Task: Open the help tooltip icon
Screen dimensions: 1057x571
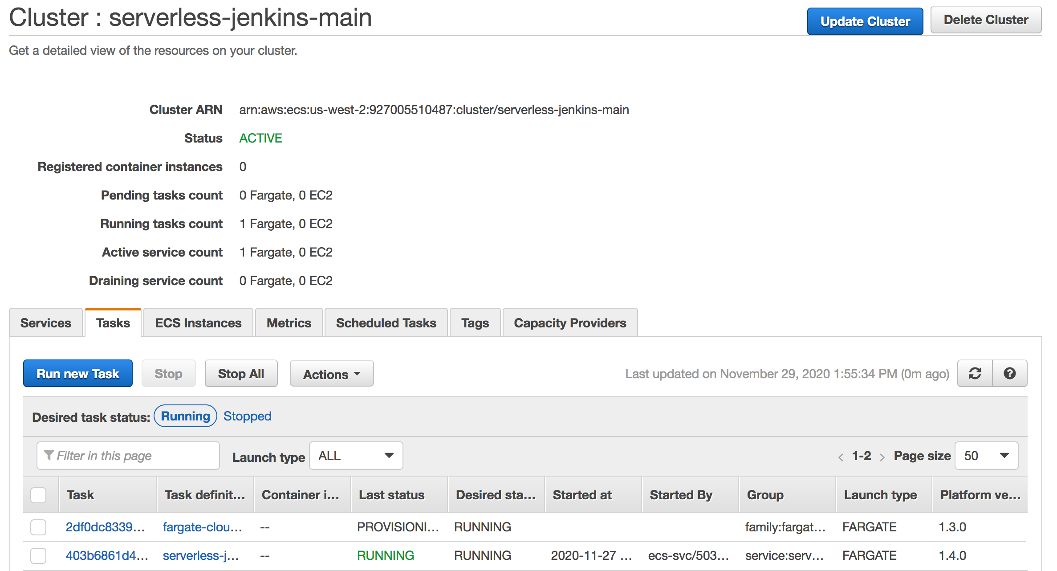Action: [1010, 373]
